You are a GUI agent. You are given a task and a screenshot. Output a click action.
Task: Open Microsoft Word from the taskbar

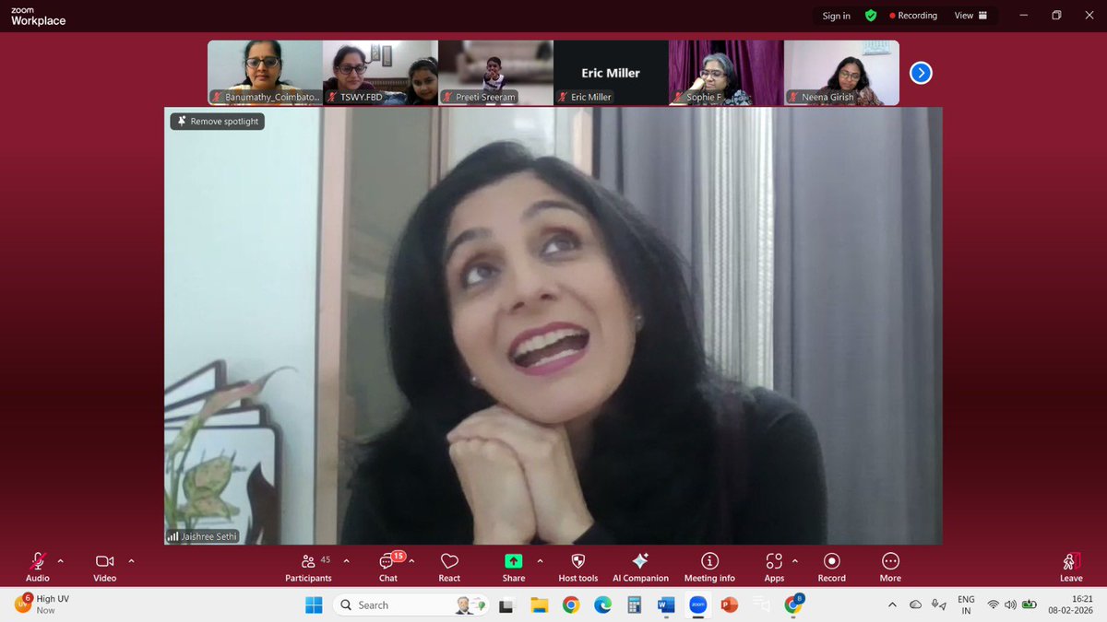[x=666, y=605]
